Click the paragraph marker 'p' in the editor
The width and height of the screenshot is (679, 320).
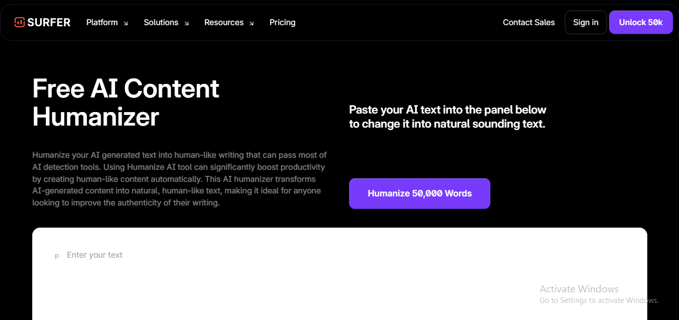(57, 256)
